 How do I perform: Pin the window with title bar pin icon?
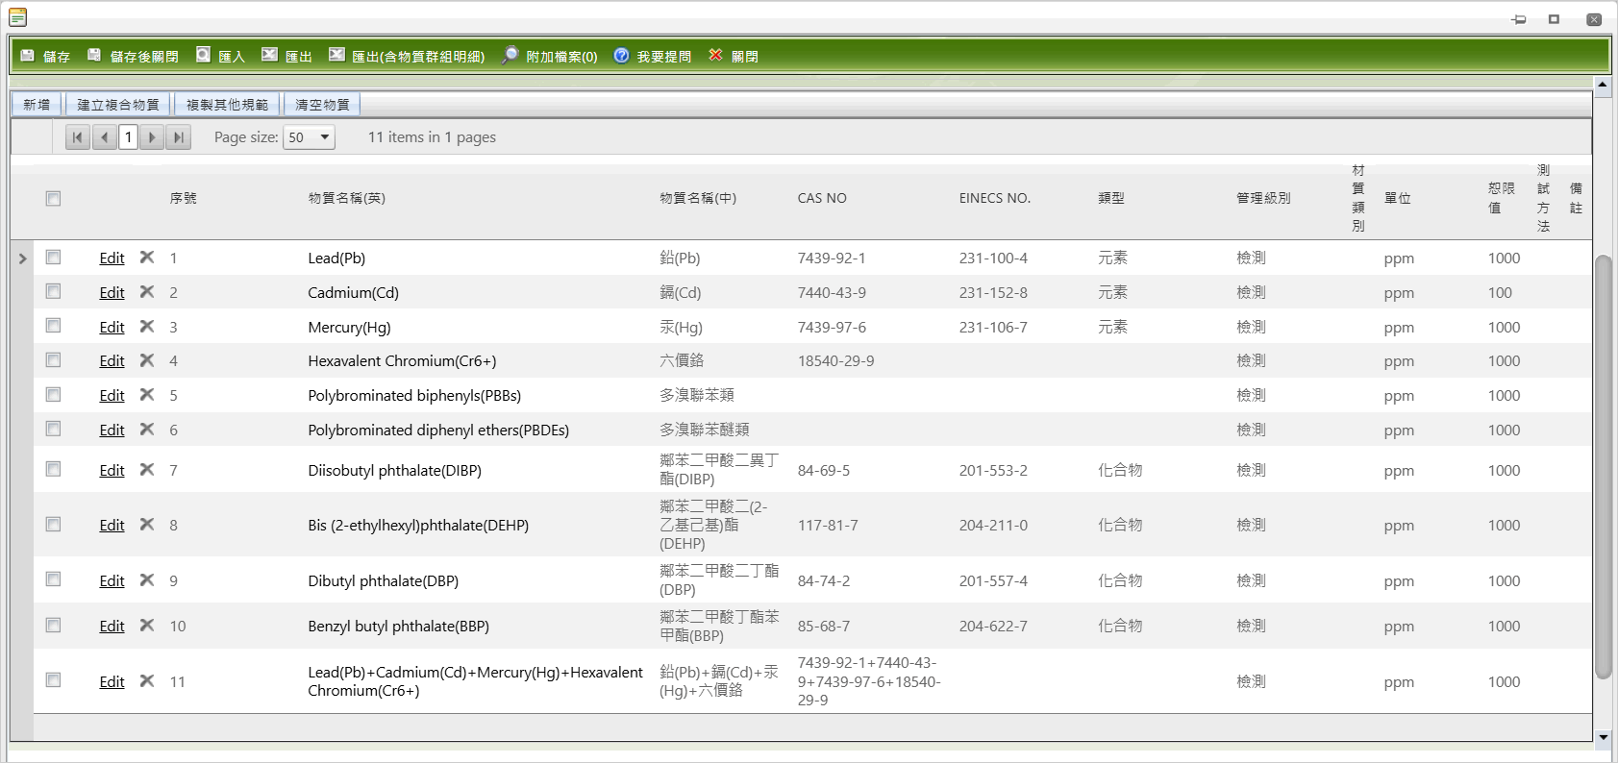coord(1519,19)
